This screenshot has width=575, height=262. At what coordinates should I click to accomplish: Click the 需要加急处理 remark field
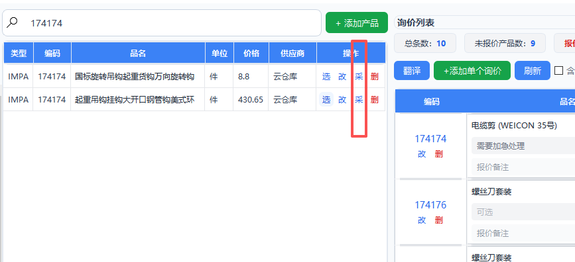coord(523,146)
